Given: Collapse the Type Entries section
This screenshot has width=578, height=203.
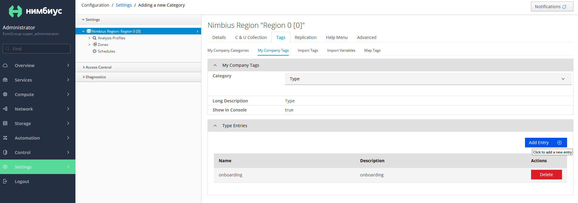Looking at the screenshot, I should click(215, 126).
